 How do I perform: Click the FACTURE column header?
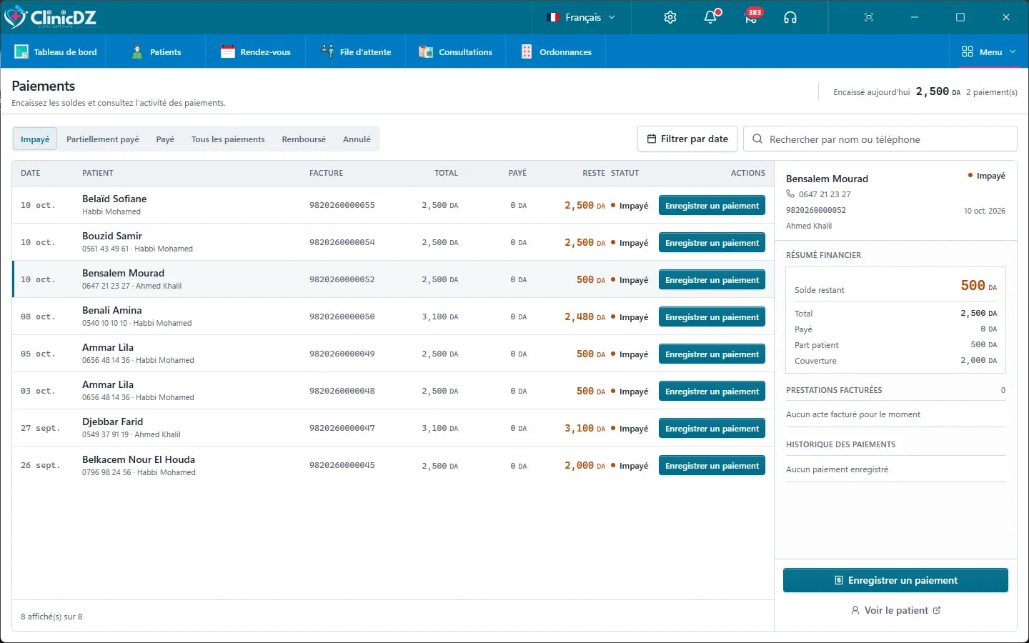[326, 173]
